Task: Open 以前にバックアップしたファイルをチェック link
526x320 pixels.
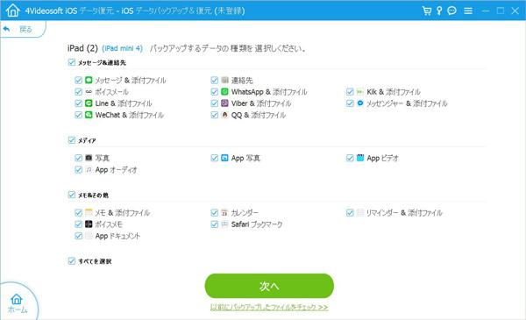Action: [269, 307]
